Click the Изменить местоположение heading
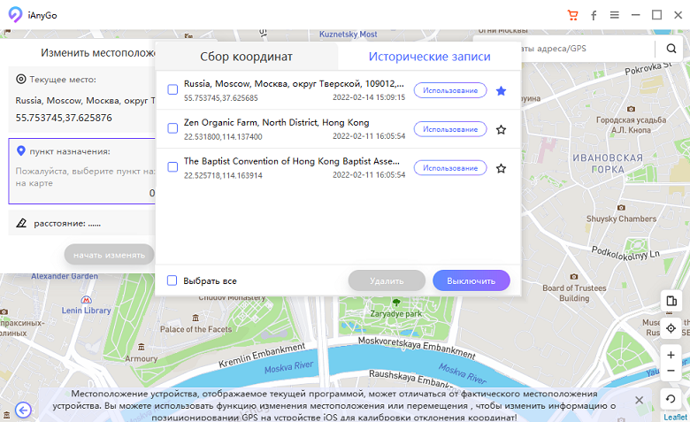 pos(98,53)
